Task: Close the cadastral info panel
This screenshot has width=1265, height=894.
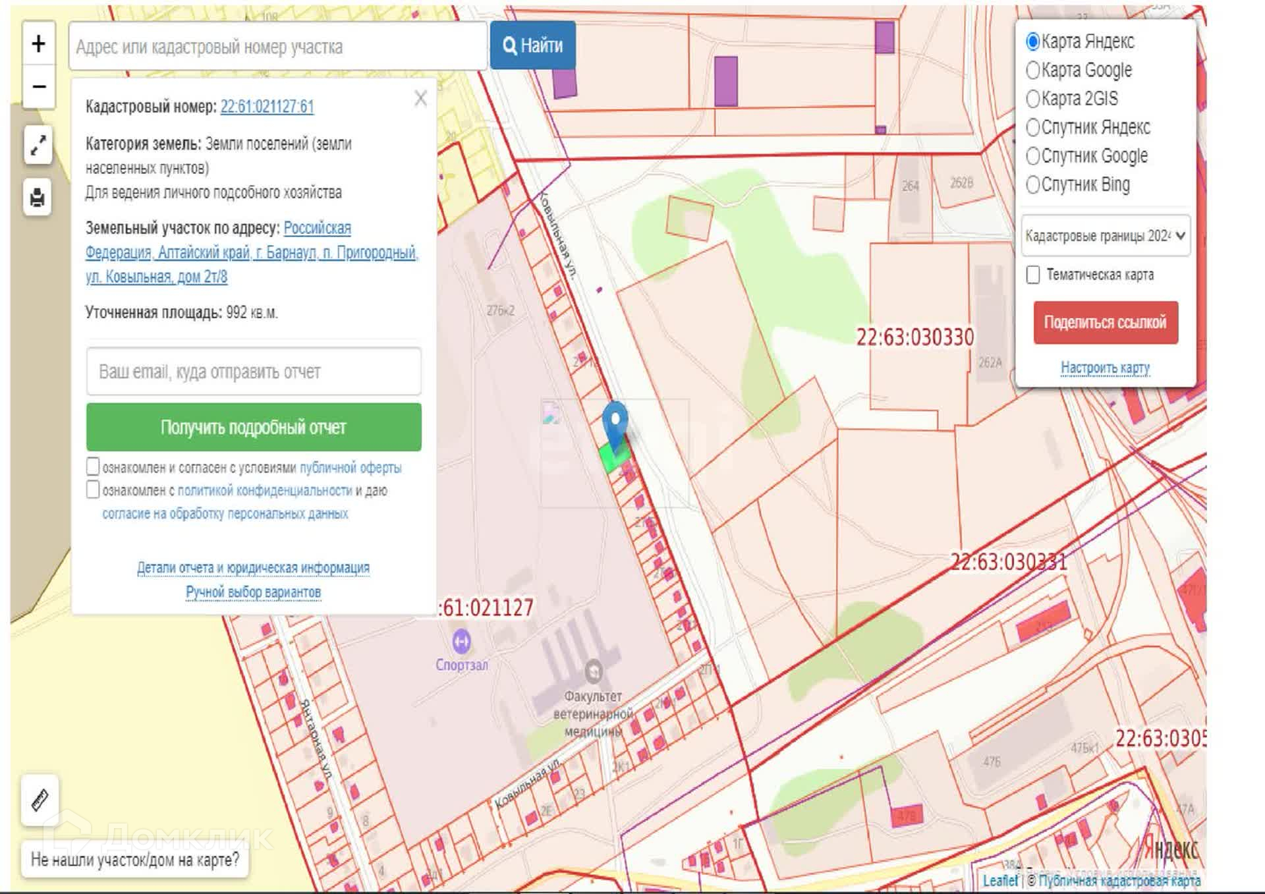Action: [x=420, y=99]
